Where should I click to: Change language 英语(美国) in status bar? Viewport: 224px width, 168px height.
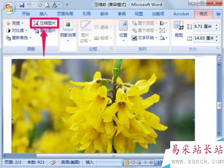(x=70, y=162)
